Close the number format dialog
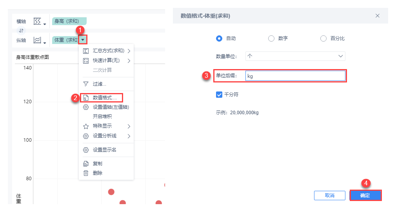The image size is (396, 212). pyautogui.click(x=378, y=16)
